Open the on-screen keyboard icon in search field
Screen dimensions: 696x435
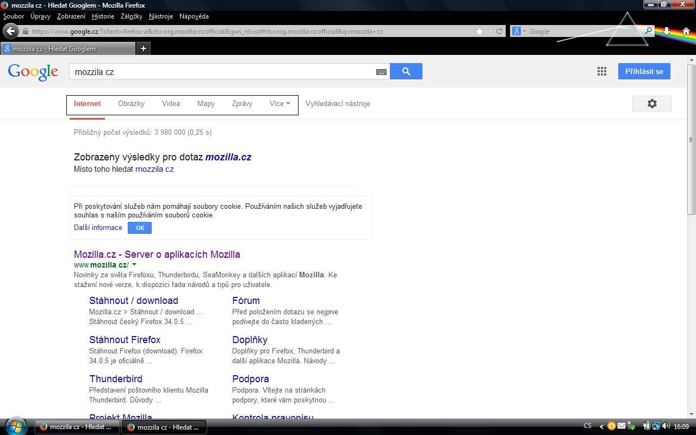coord(381,72)
